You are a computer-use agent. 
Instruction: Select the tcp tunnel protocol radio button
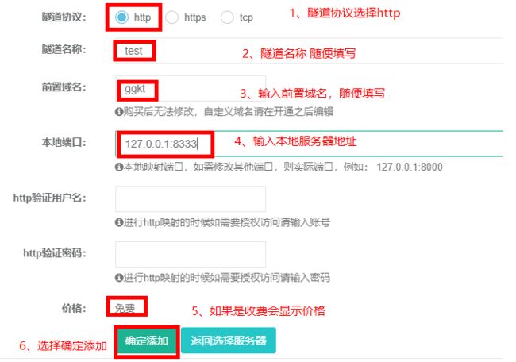point(227,17)
